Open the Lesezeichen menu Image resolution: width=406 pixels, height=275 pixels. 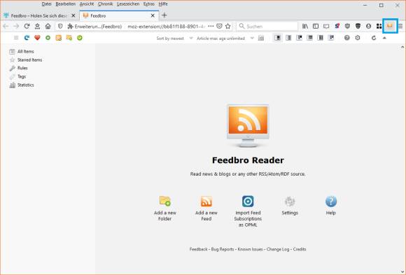(128, 4)
